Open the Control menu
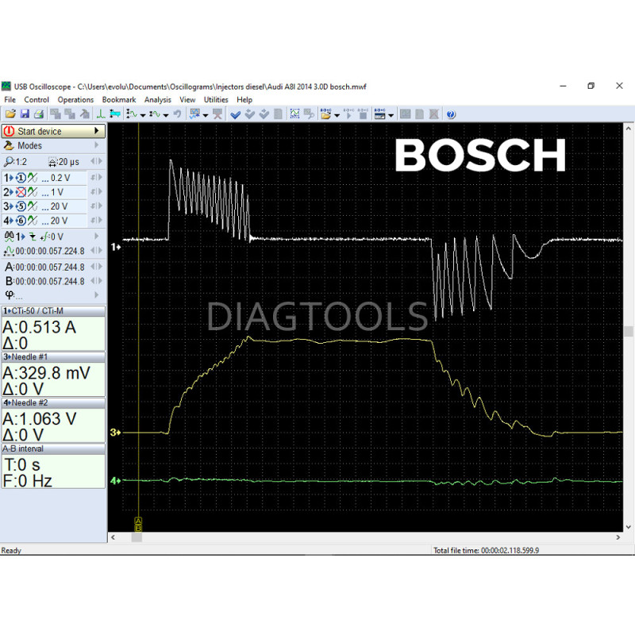The image size is (635, 635). tap(37, 100)
